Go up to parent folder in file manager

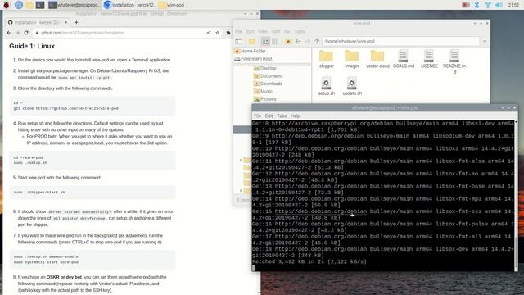pyautogui.click(x=317, y=41)
